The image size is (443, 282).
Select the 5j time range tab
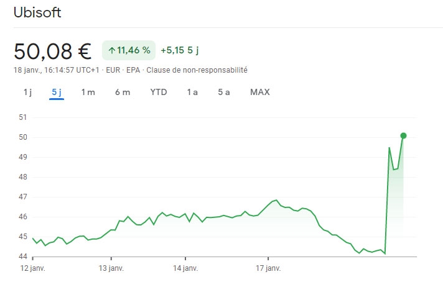coord(57,93)
